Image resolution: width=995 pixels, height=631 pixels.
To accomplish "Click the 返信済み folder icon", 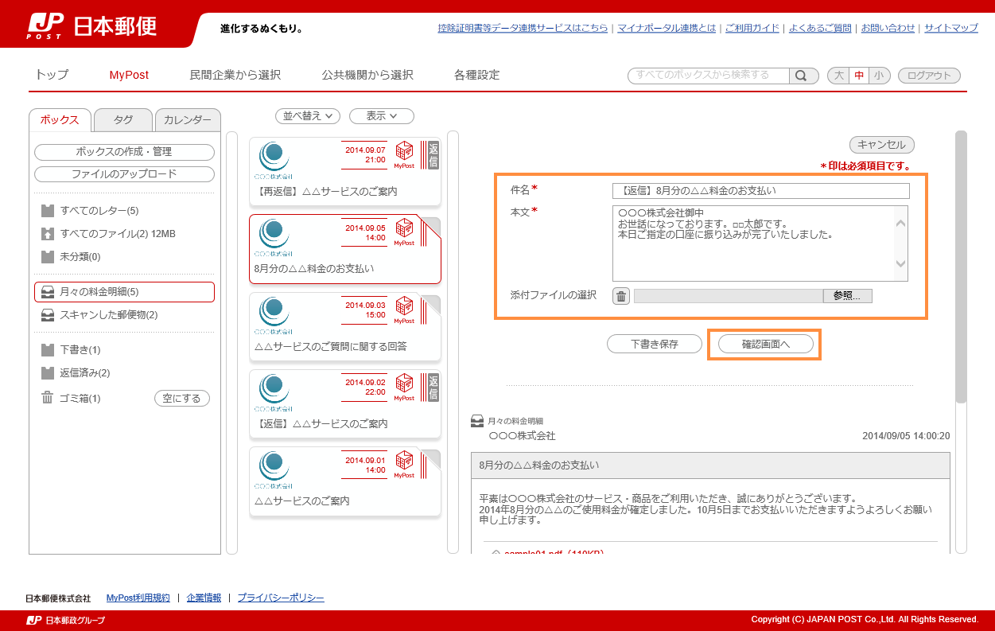I will [48, 373].
